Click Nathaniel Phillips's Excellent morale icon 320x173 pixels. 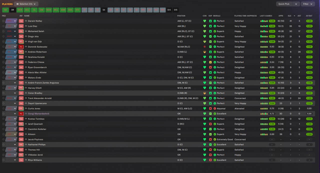215,144
